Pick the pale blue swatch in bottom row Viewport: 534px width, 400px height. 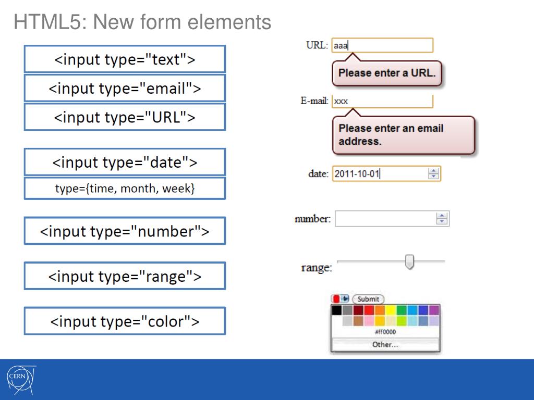coord(412,321)
